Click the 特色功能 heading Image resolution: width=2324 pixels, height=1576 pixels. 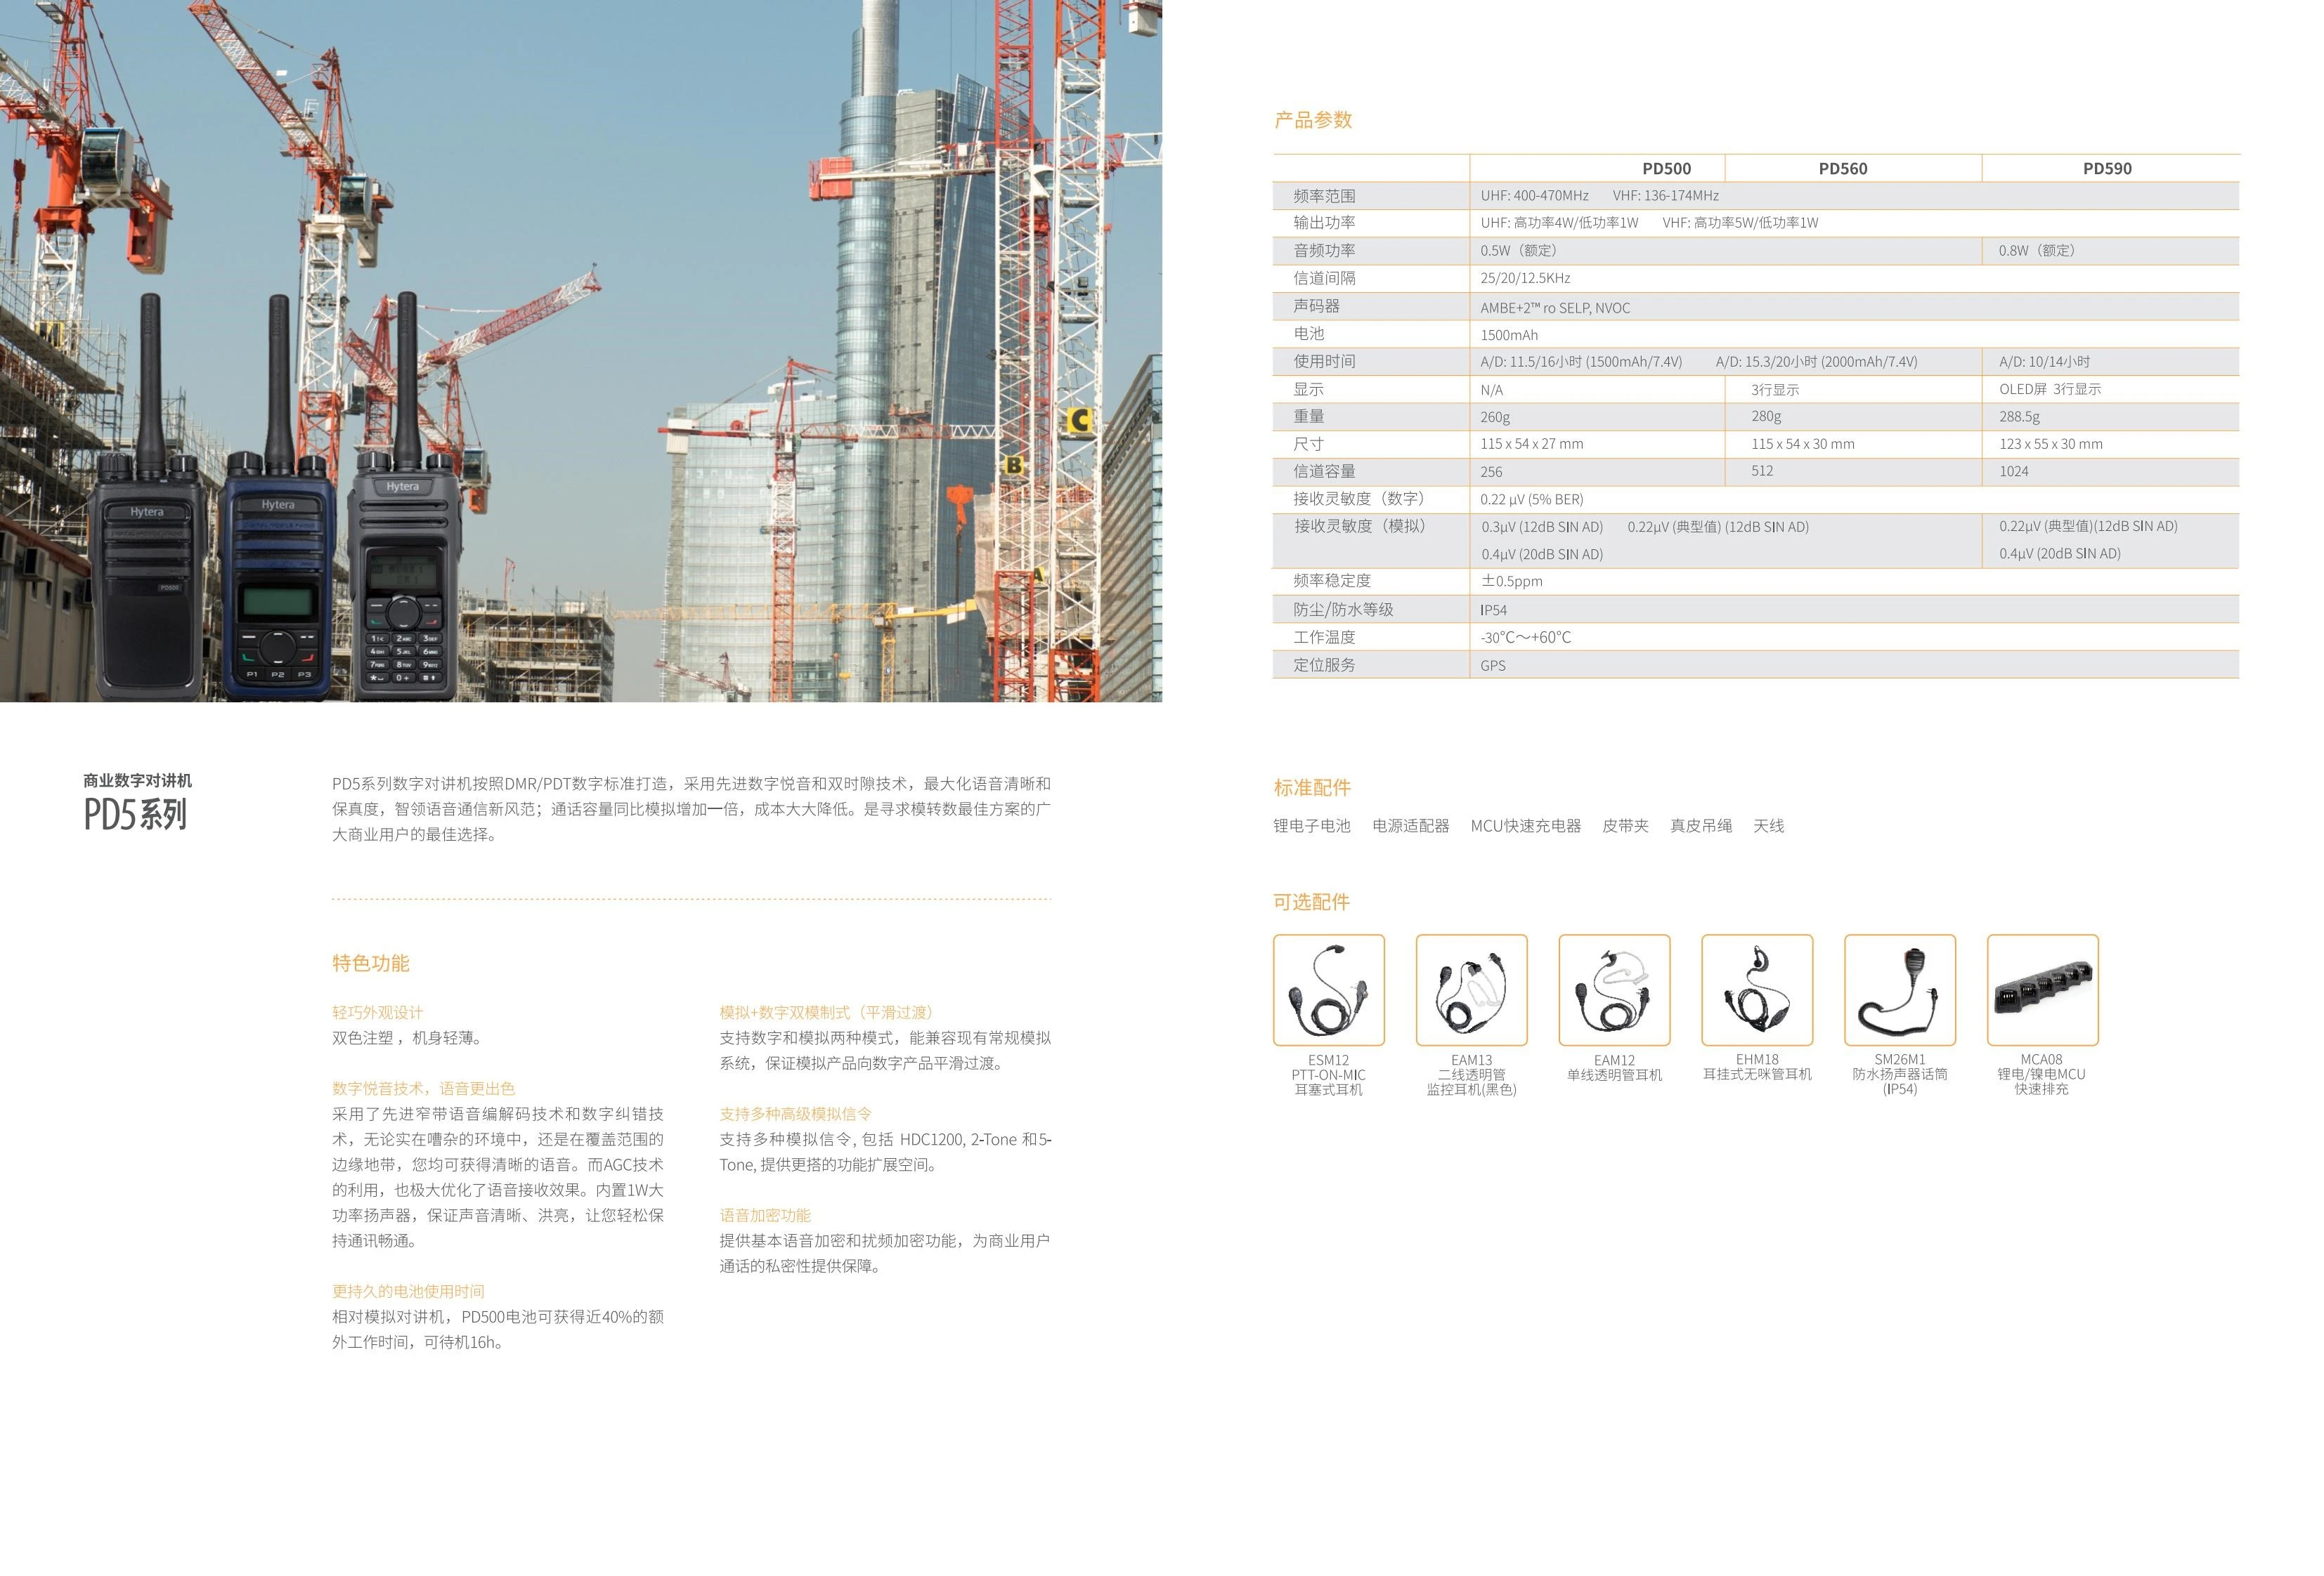tap(370, 962)
